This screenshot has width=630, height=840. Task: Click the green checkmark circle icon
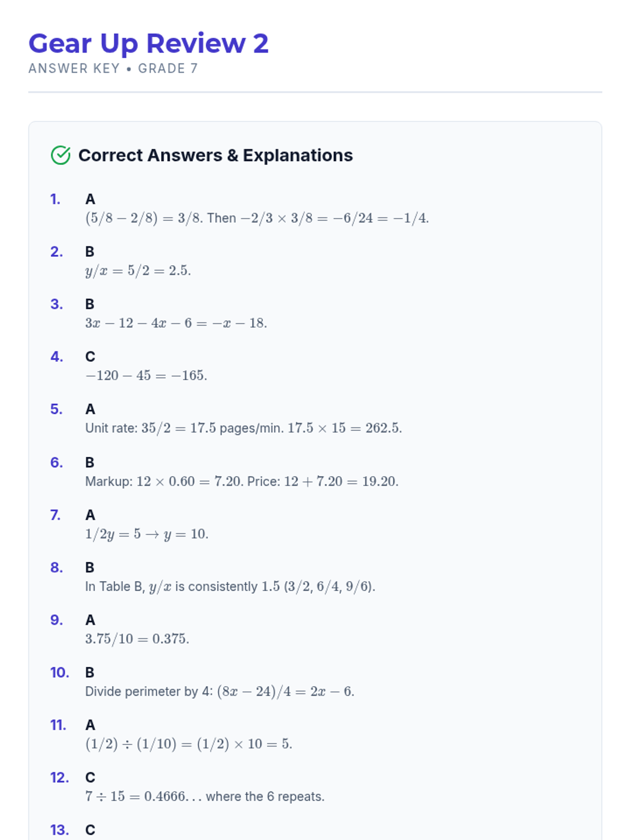coord(61,155)
